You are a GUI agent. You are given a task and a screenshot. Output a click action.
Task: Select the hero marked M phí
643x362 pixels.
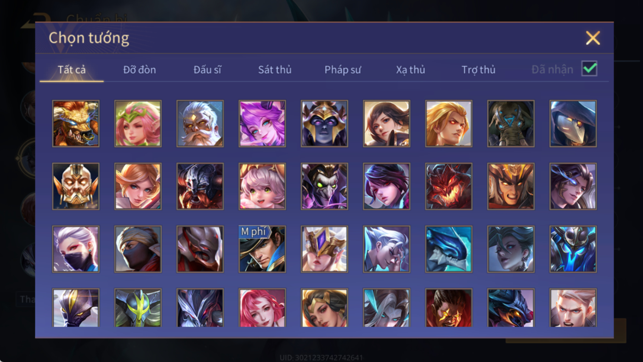[262, 249]
